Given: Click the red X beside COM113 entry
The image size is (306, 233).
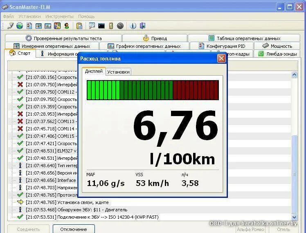Looking at the screenshot, I should click(20, 121).
